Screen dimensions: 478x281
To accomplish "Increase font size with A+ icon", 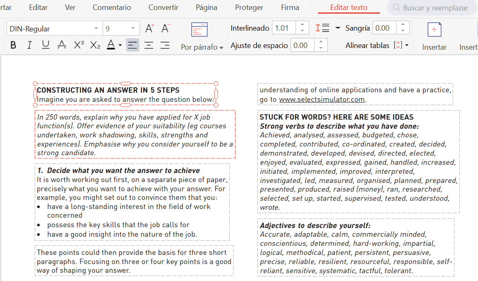I will pos(149,29).
